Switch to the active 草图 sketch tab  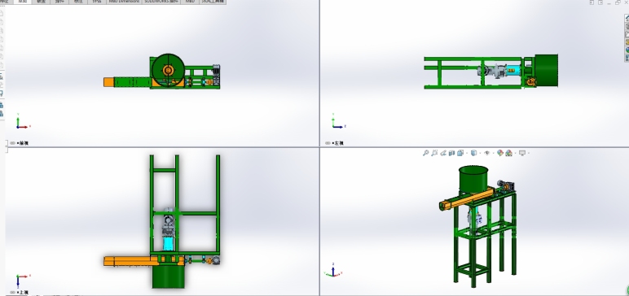[23, 1]
